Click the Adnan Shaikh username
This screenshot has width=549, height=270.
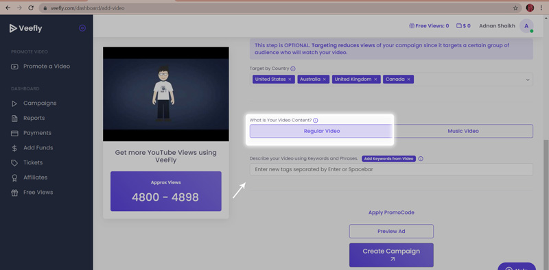click(497, 26)
